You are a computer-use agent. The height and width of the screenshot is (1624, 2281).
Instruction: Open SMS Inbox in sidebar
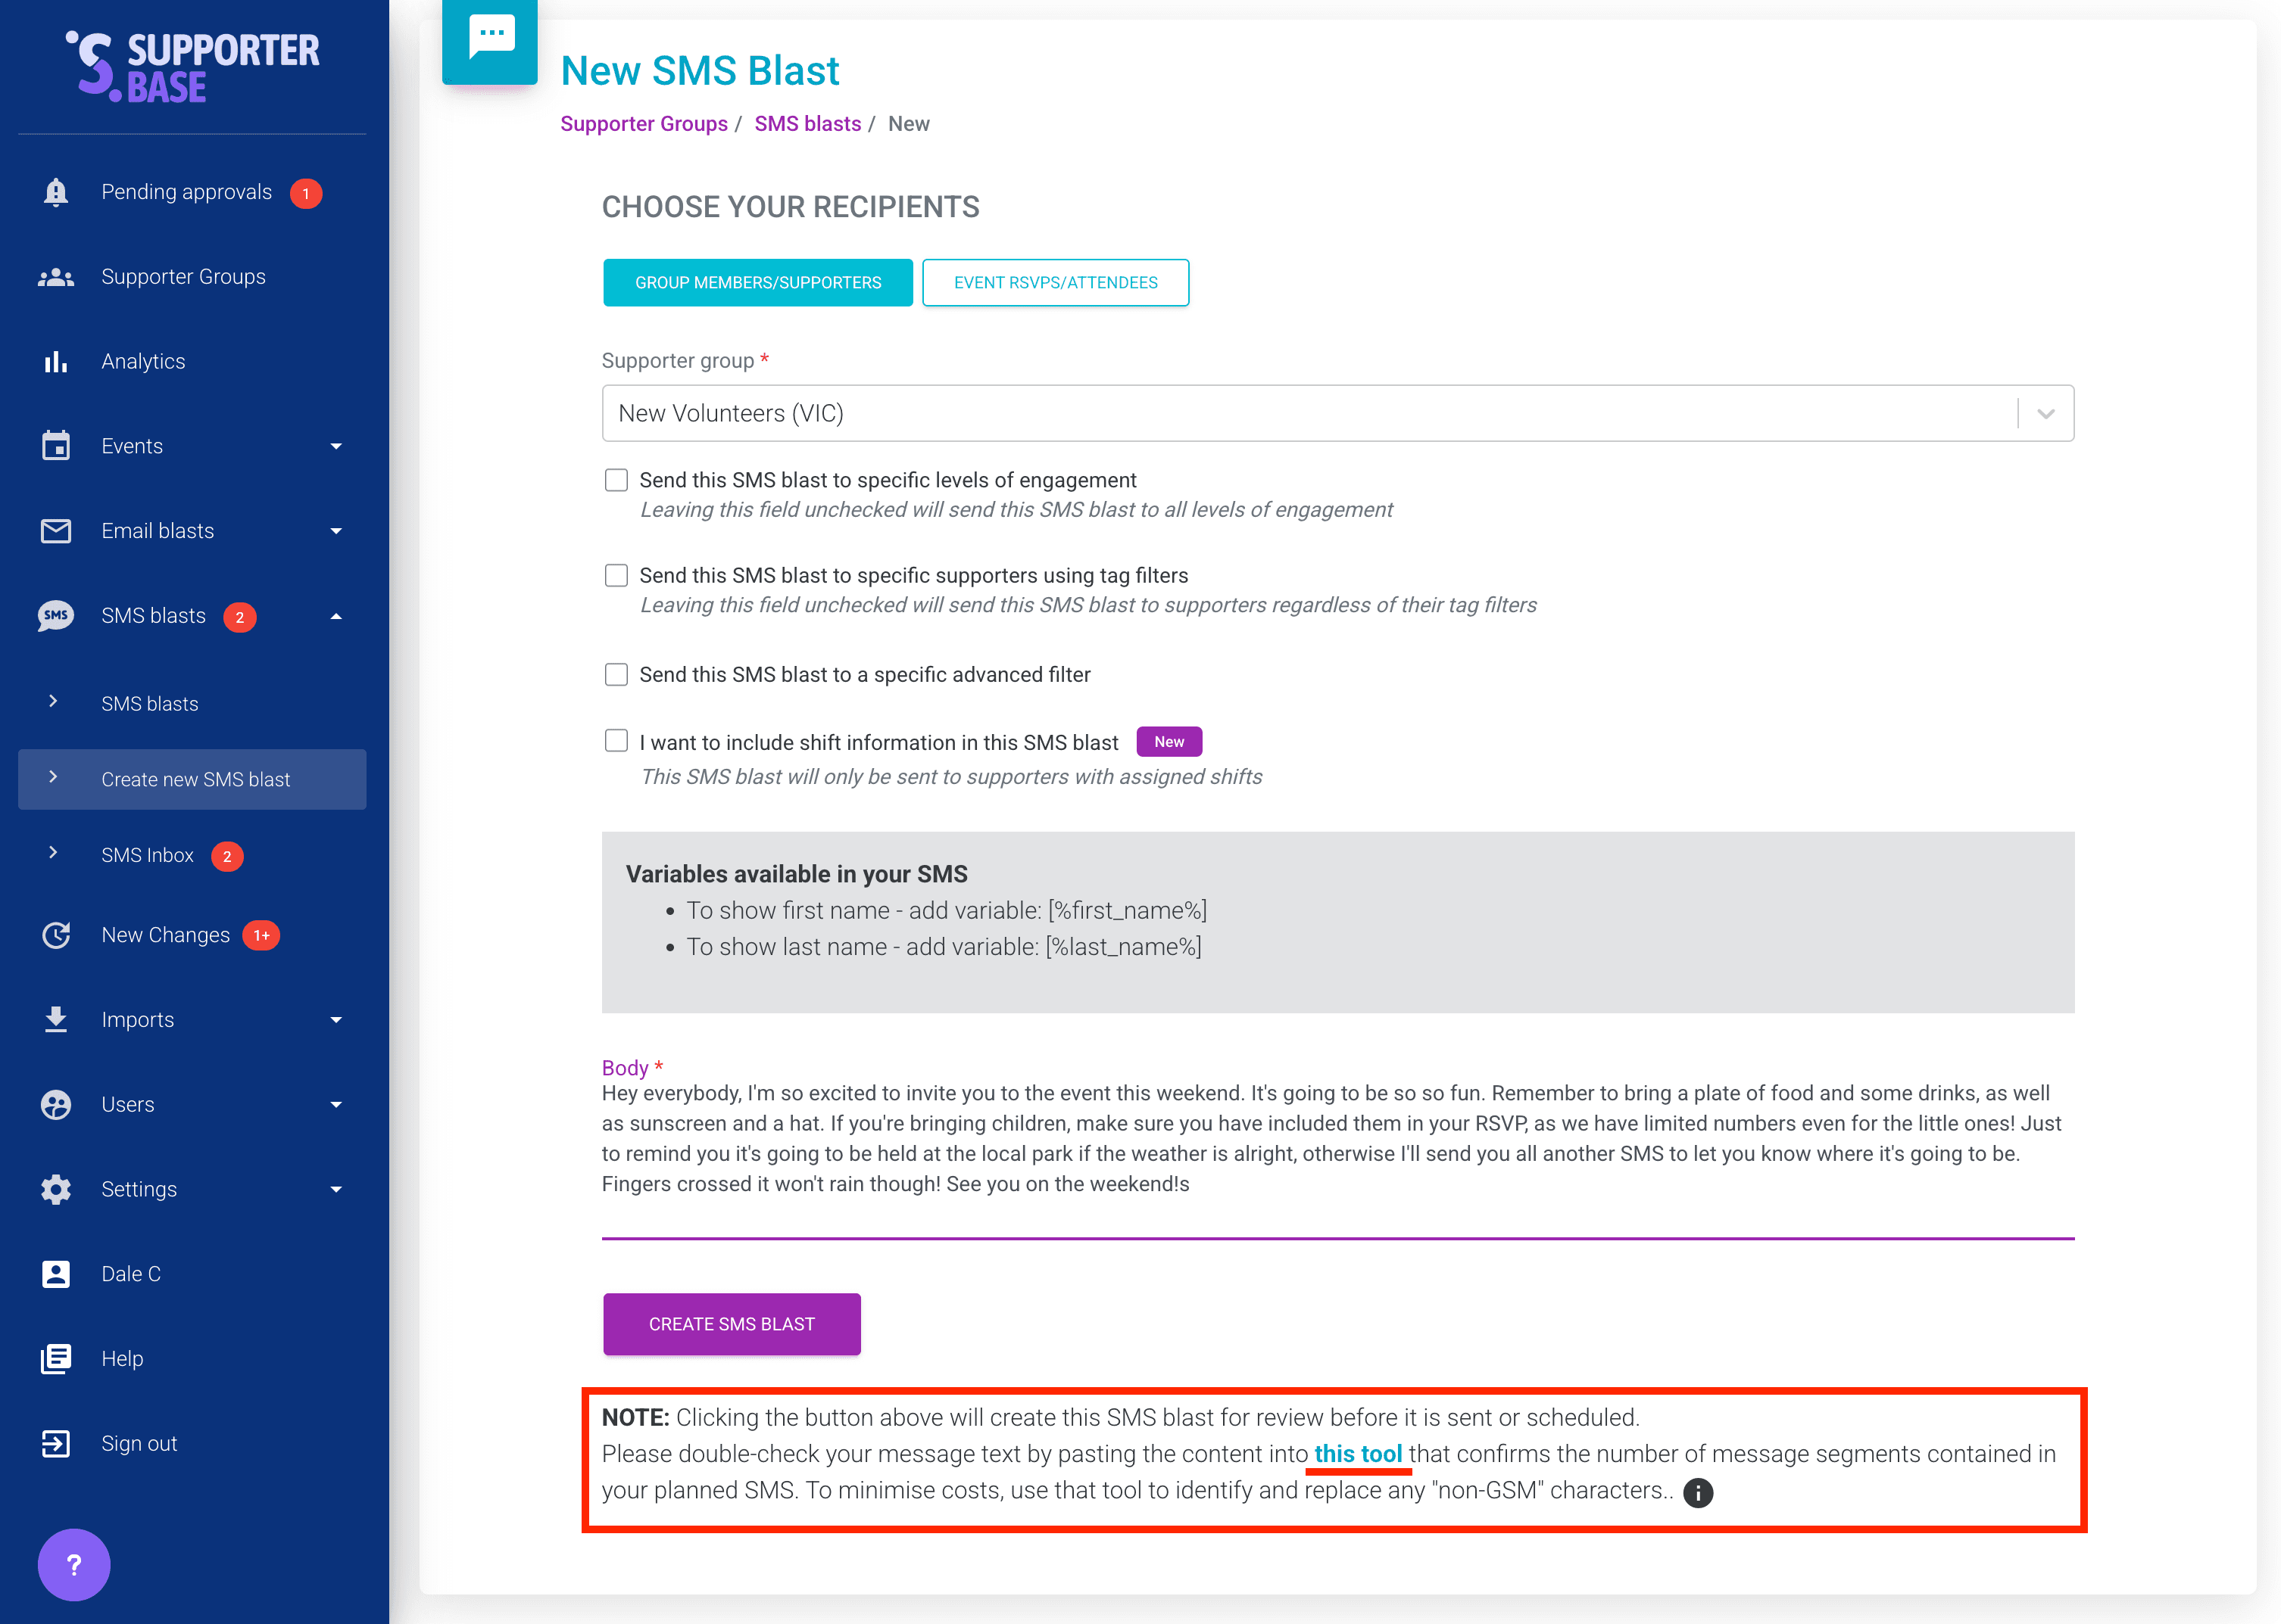click(x=148, y=855)
